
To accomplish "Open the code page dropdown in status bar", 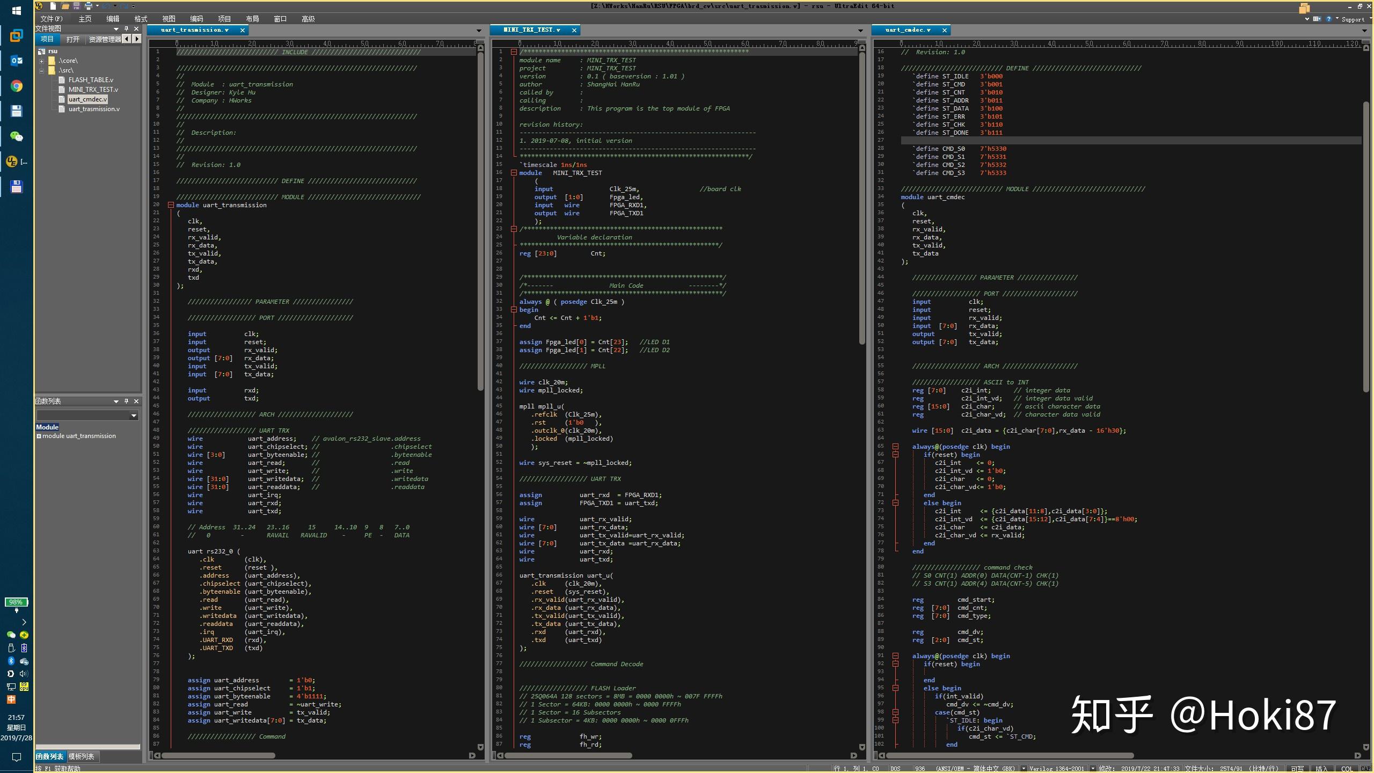I will click(x=1024, y=769).
